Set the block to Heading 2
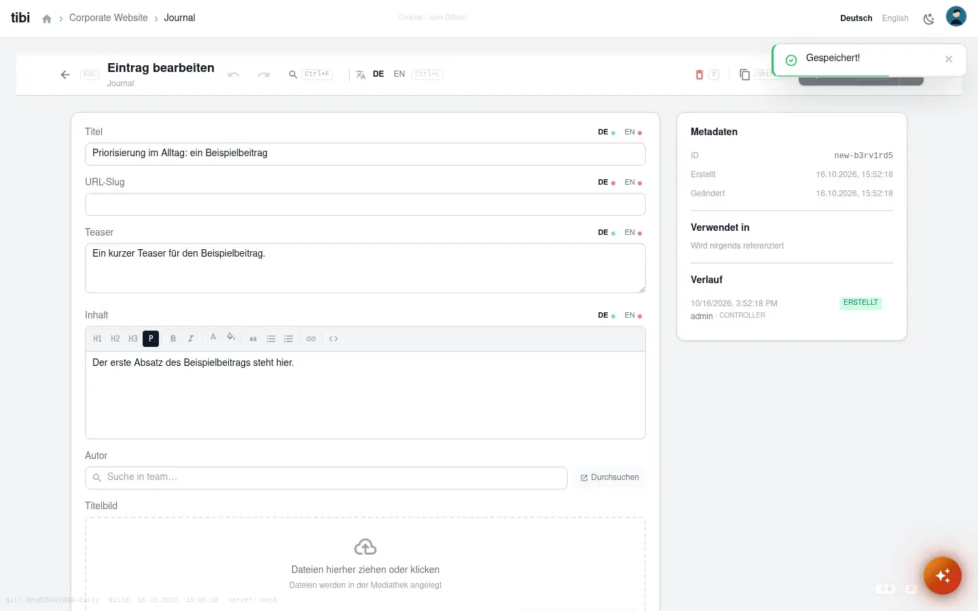Screen dimensions: 978x611 (x=115, y=339)
